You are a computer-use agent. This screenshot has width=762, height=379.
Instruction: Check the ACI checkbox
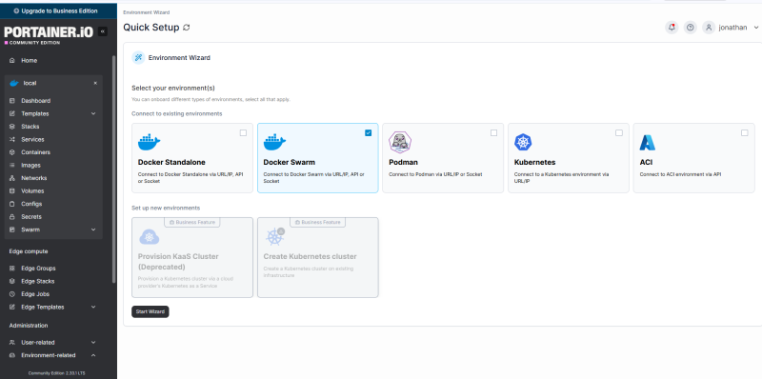745,132
